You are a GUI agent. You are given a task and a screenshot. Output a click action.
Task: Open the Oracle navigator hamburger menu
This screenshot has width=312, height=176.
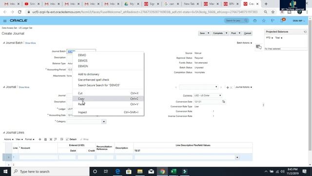tap(5, 21)
